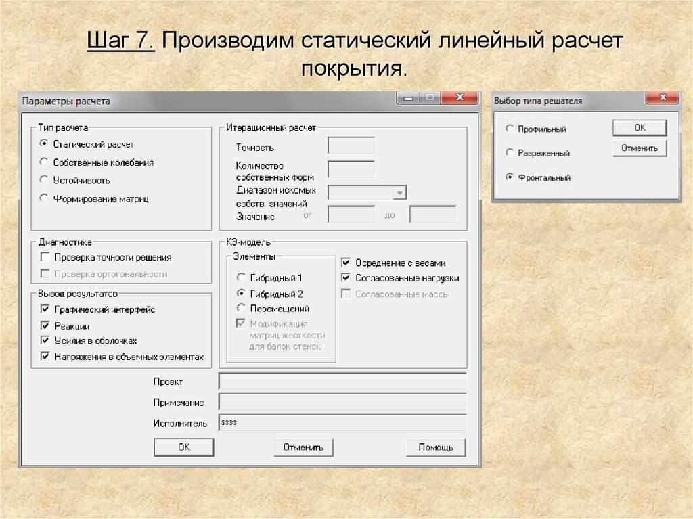Open Помощь button
693x519 pixels.
pos(436,447)
